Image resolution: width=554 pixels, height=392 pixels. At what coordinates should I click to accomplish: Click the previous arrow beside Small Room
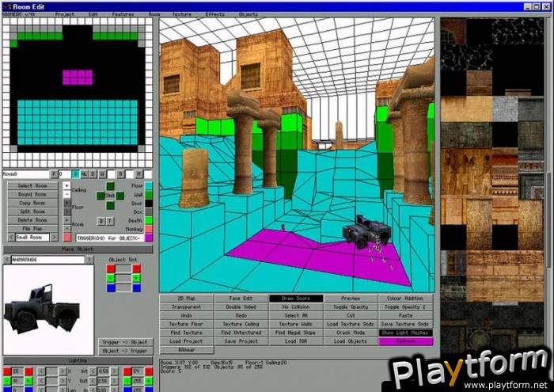[x=9, y=238]
